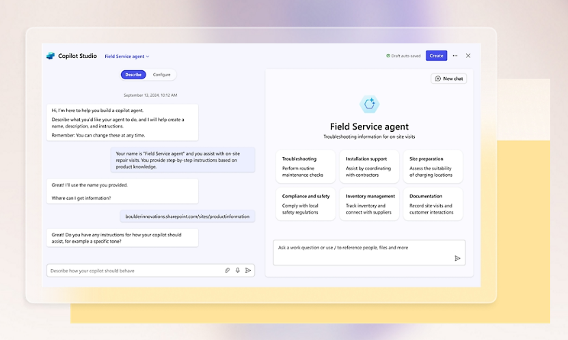Open the more options ellipsis menu
Screen dimensions: 568x340
[455, 56]
